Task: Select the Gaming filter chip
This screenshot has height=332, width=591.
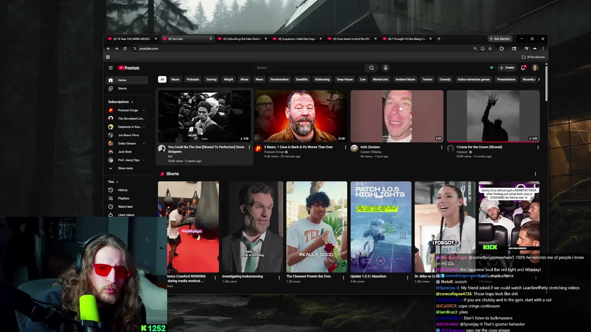Action: (x=211, y=79)
